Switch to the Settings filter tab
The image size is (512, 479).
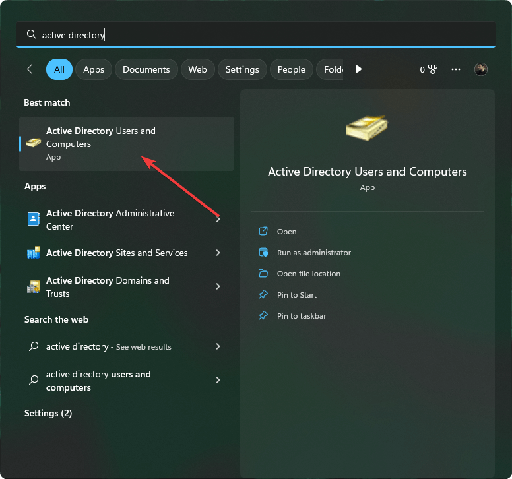tap(242, 69)
